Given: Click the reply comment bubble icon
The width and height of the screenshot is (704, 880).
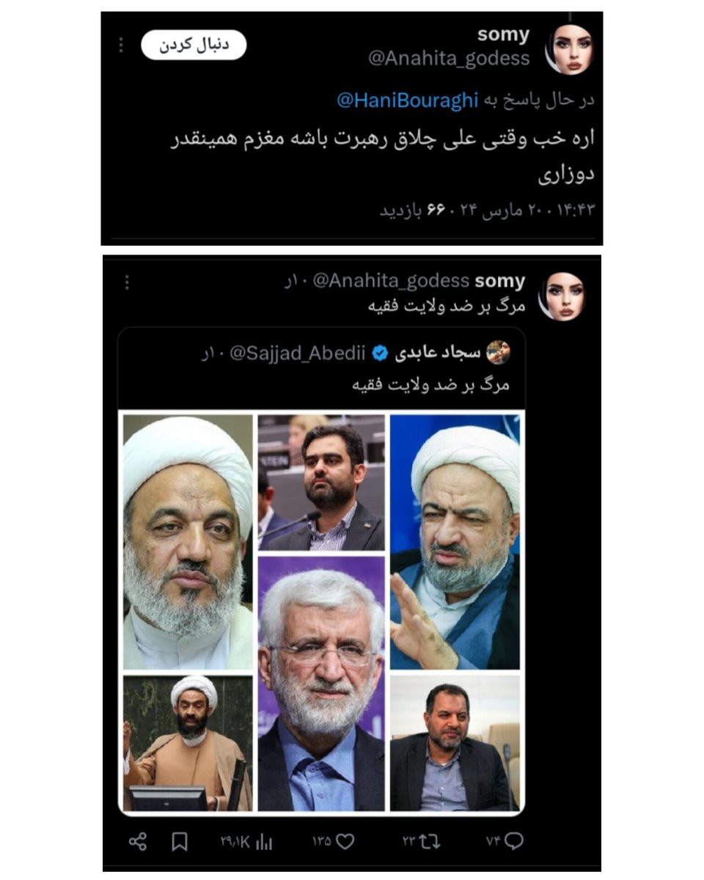Looking at the screenshot, I should pyautogui.click(x=514, y=841).
